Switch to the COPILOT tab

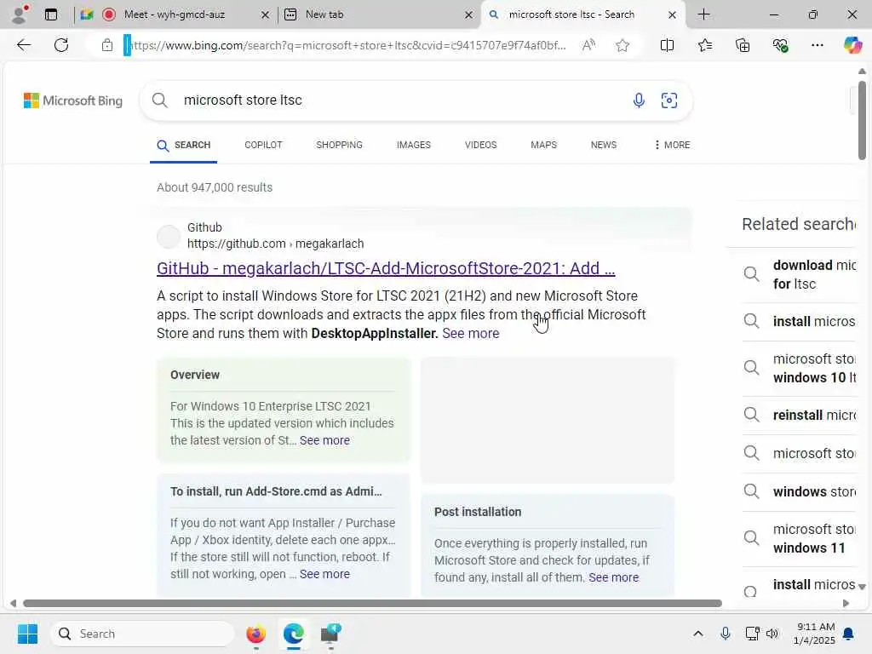tap(263, 145)
